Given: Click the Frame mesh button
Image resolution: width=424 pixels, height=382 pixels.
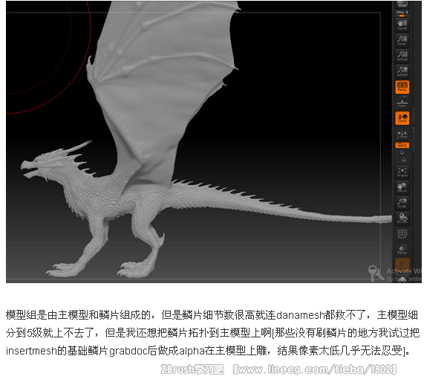Looking at the screenshot, I should point(402,172).
